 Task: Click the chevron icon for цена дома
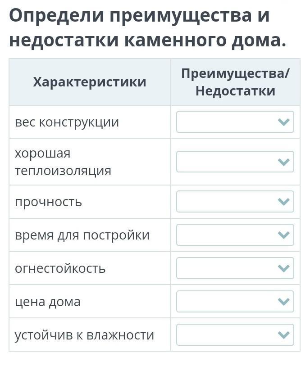(283, 302)
